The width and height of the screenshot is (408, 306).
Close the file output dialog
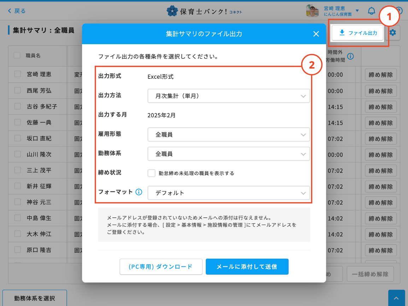pyautogui.click(x=316, y=34)
